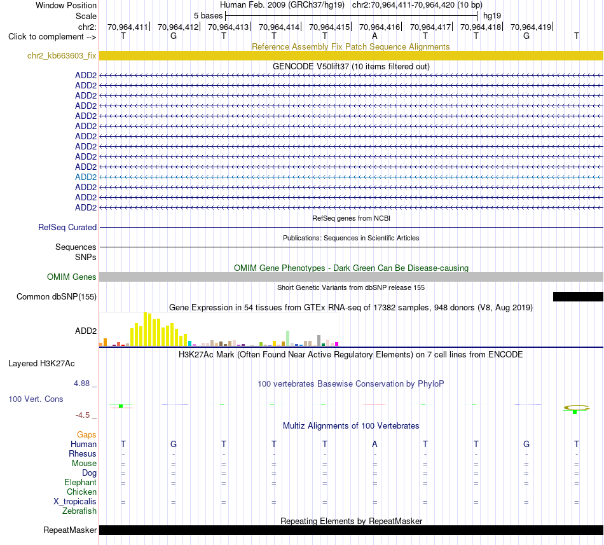Click the Mouse species label
604x545 pixels.
pos(84,464)
